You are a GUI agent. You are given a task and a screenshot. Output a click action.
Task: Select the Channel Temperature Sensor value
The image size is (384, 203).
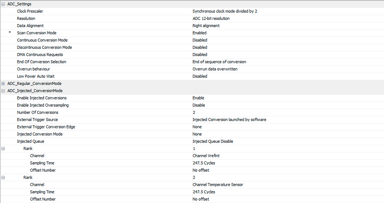(218, 185)
